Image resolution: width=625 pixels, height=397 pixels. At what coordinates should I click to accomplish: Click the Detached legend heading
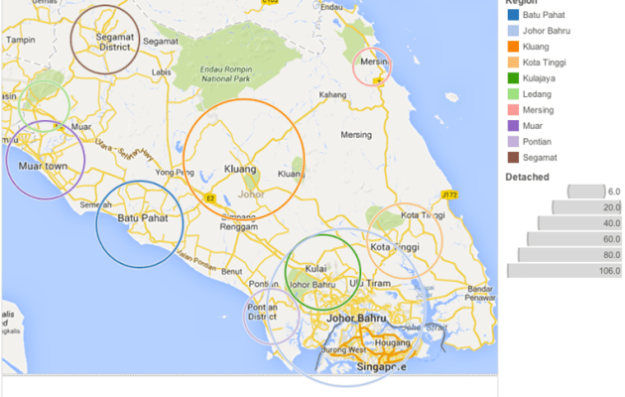527,177
